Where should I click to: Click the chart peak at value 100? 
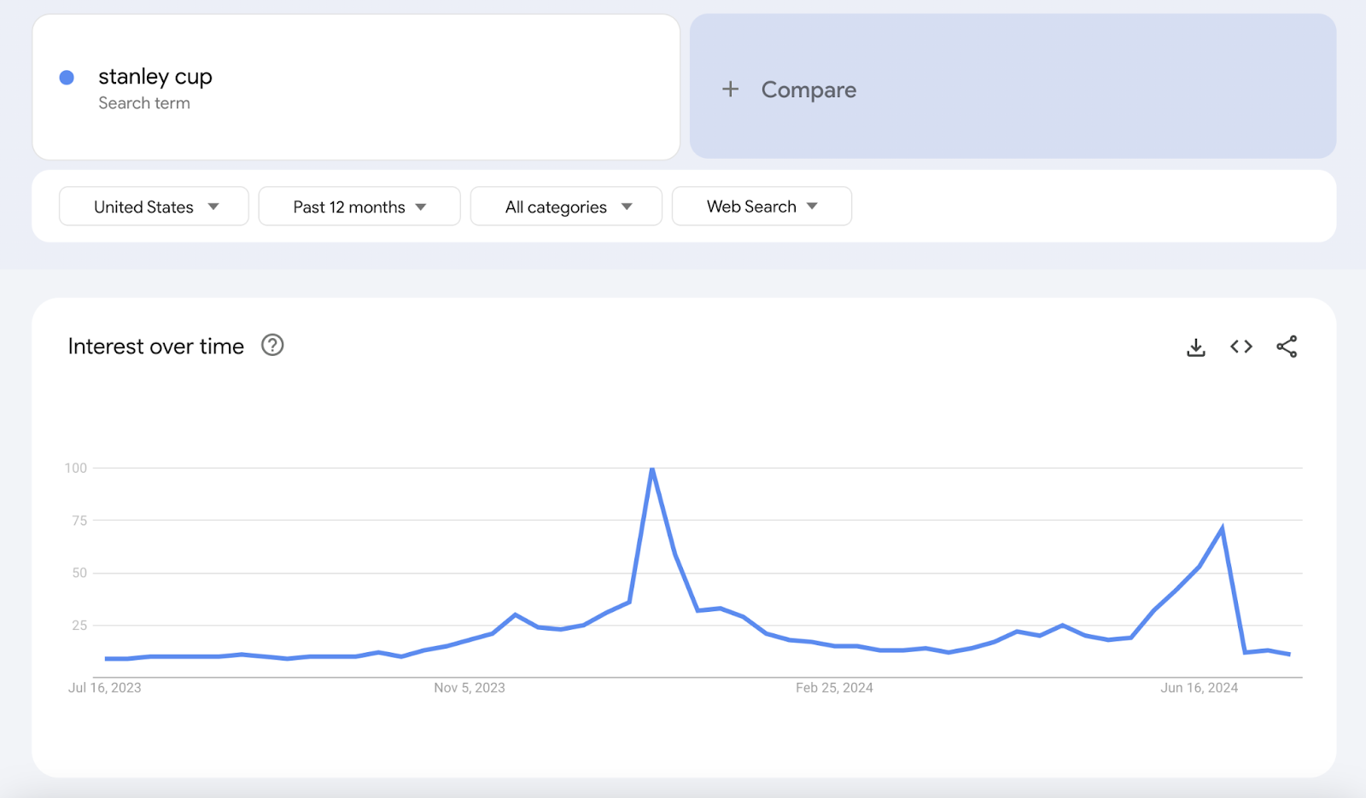tap(651, 468)
